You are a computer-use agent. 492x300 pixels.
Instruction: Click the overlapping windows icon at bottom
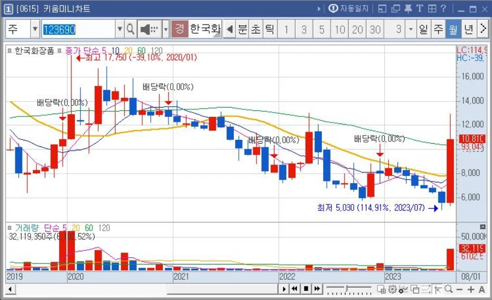415,289
